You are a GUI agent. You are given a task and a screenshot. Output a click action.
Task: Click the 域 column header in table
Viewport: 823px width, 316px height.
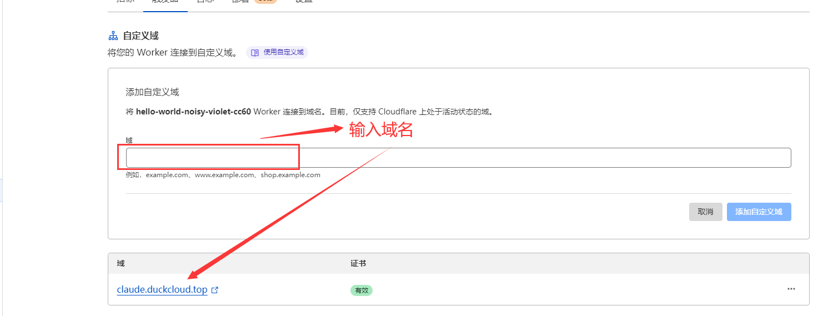(121, 263)
